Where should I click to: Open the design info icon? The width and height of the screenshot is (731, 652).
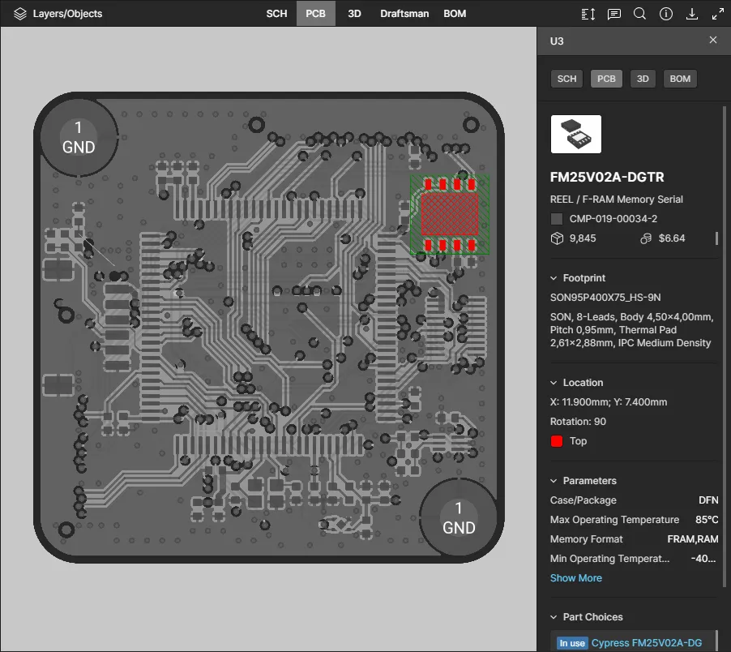pos(666,14)
